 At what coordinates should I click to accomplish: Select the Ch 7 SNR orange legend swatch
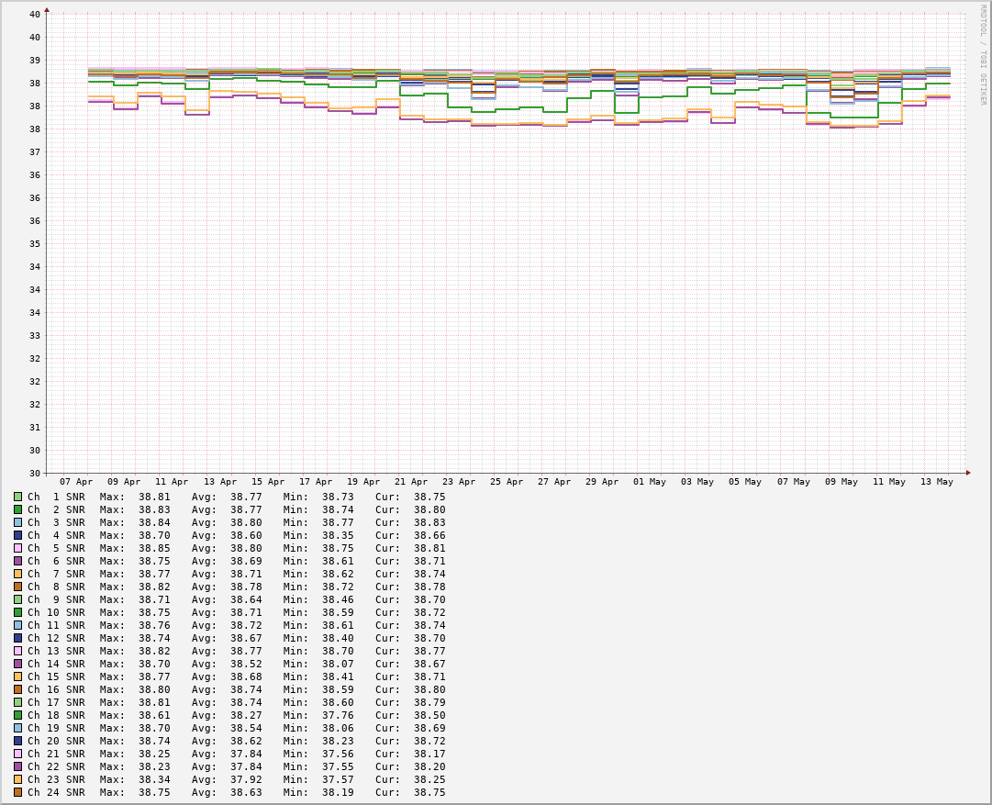(17, 574)
